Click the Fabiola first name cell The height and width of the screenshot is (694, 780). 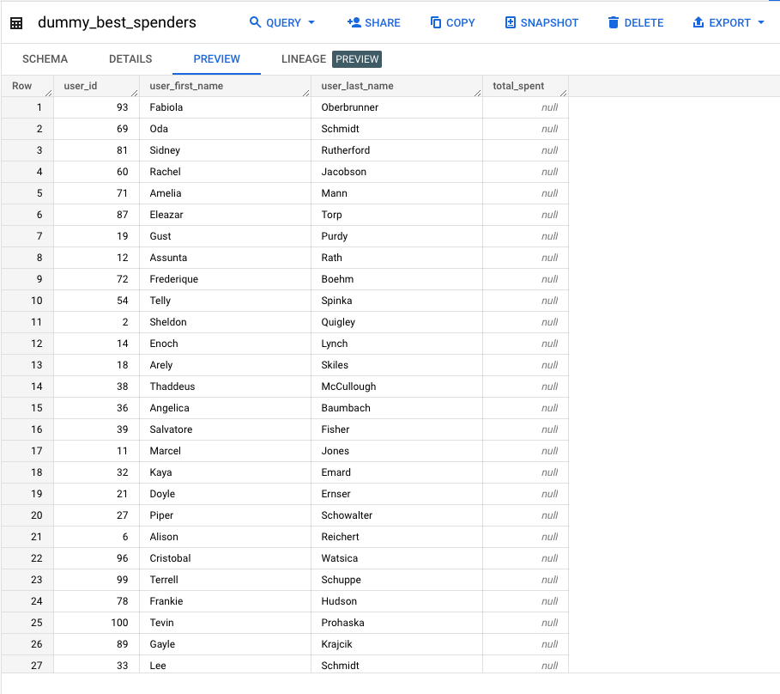(x=166, y=107)
